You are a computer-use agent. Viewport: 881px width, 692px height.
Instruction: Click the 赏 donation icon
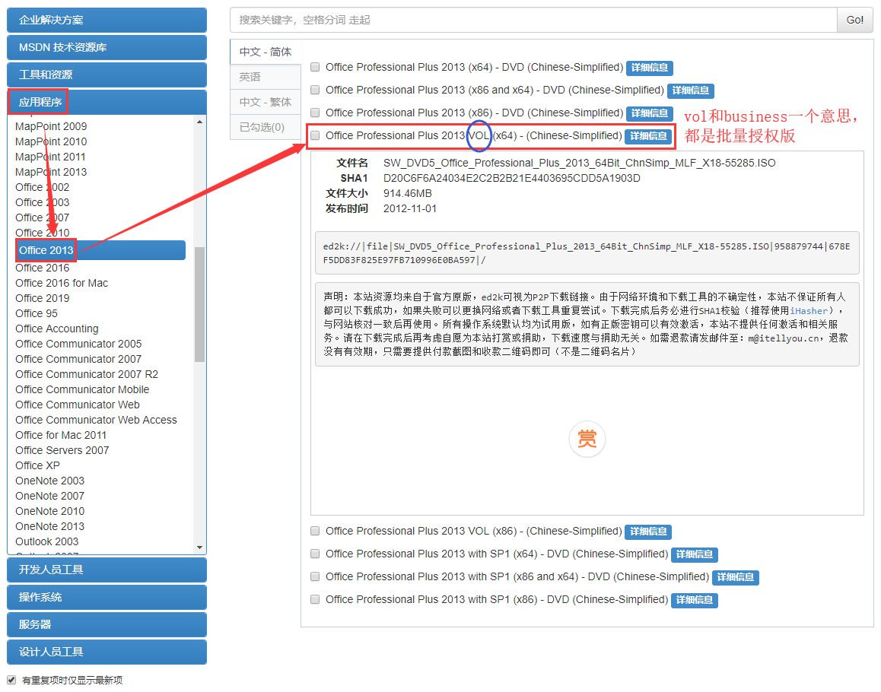point(587,440)
